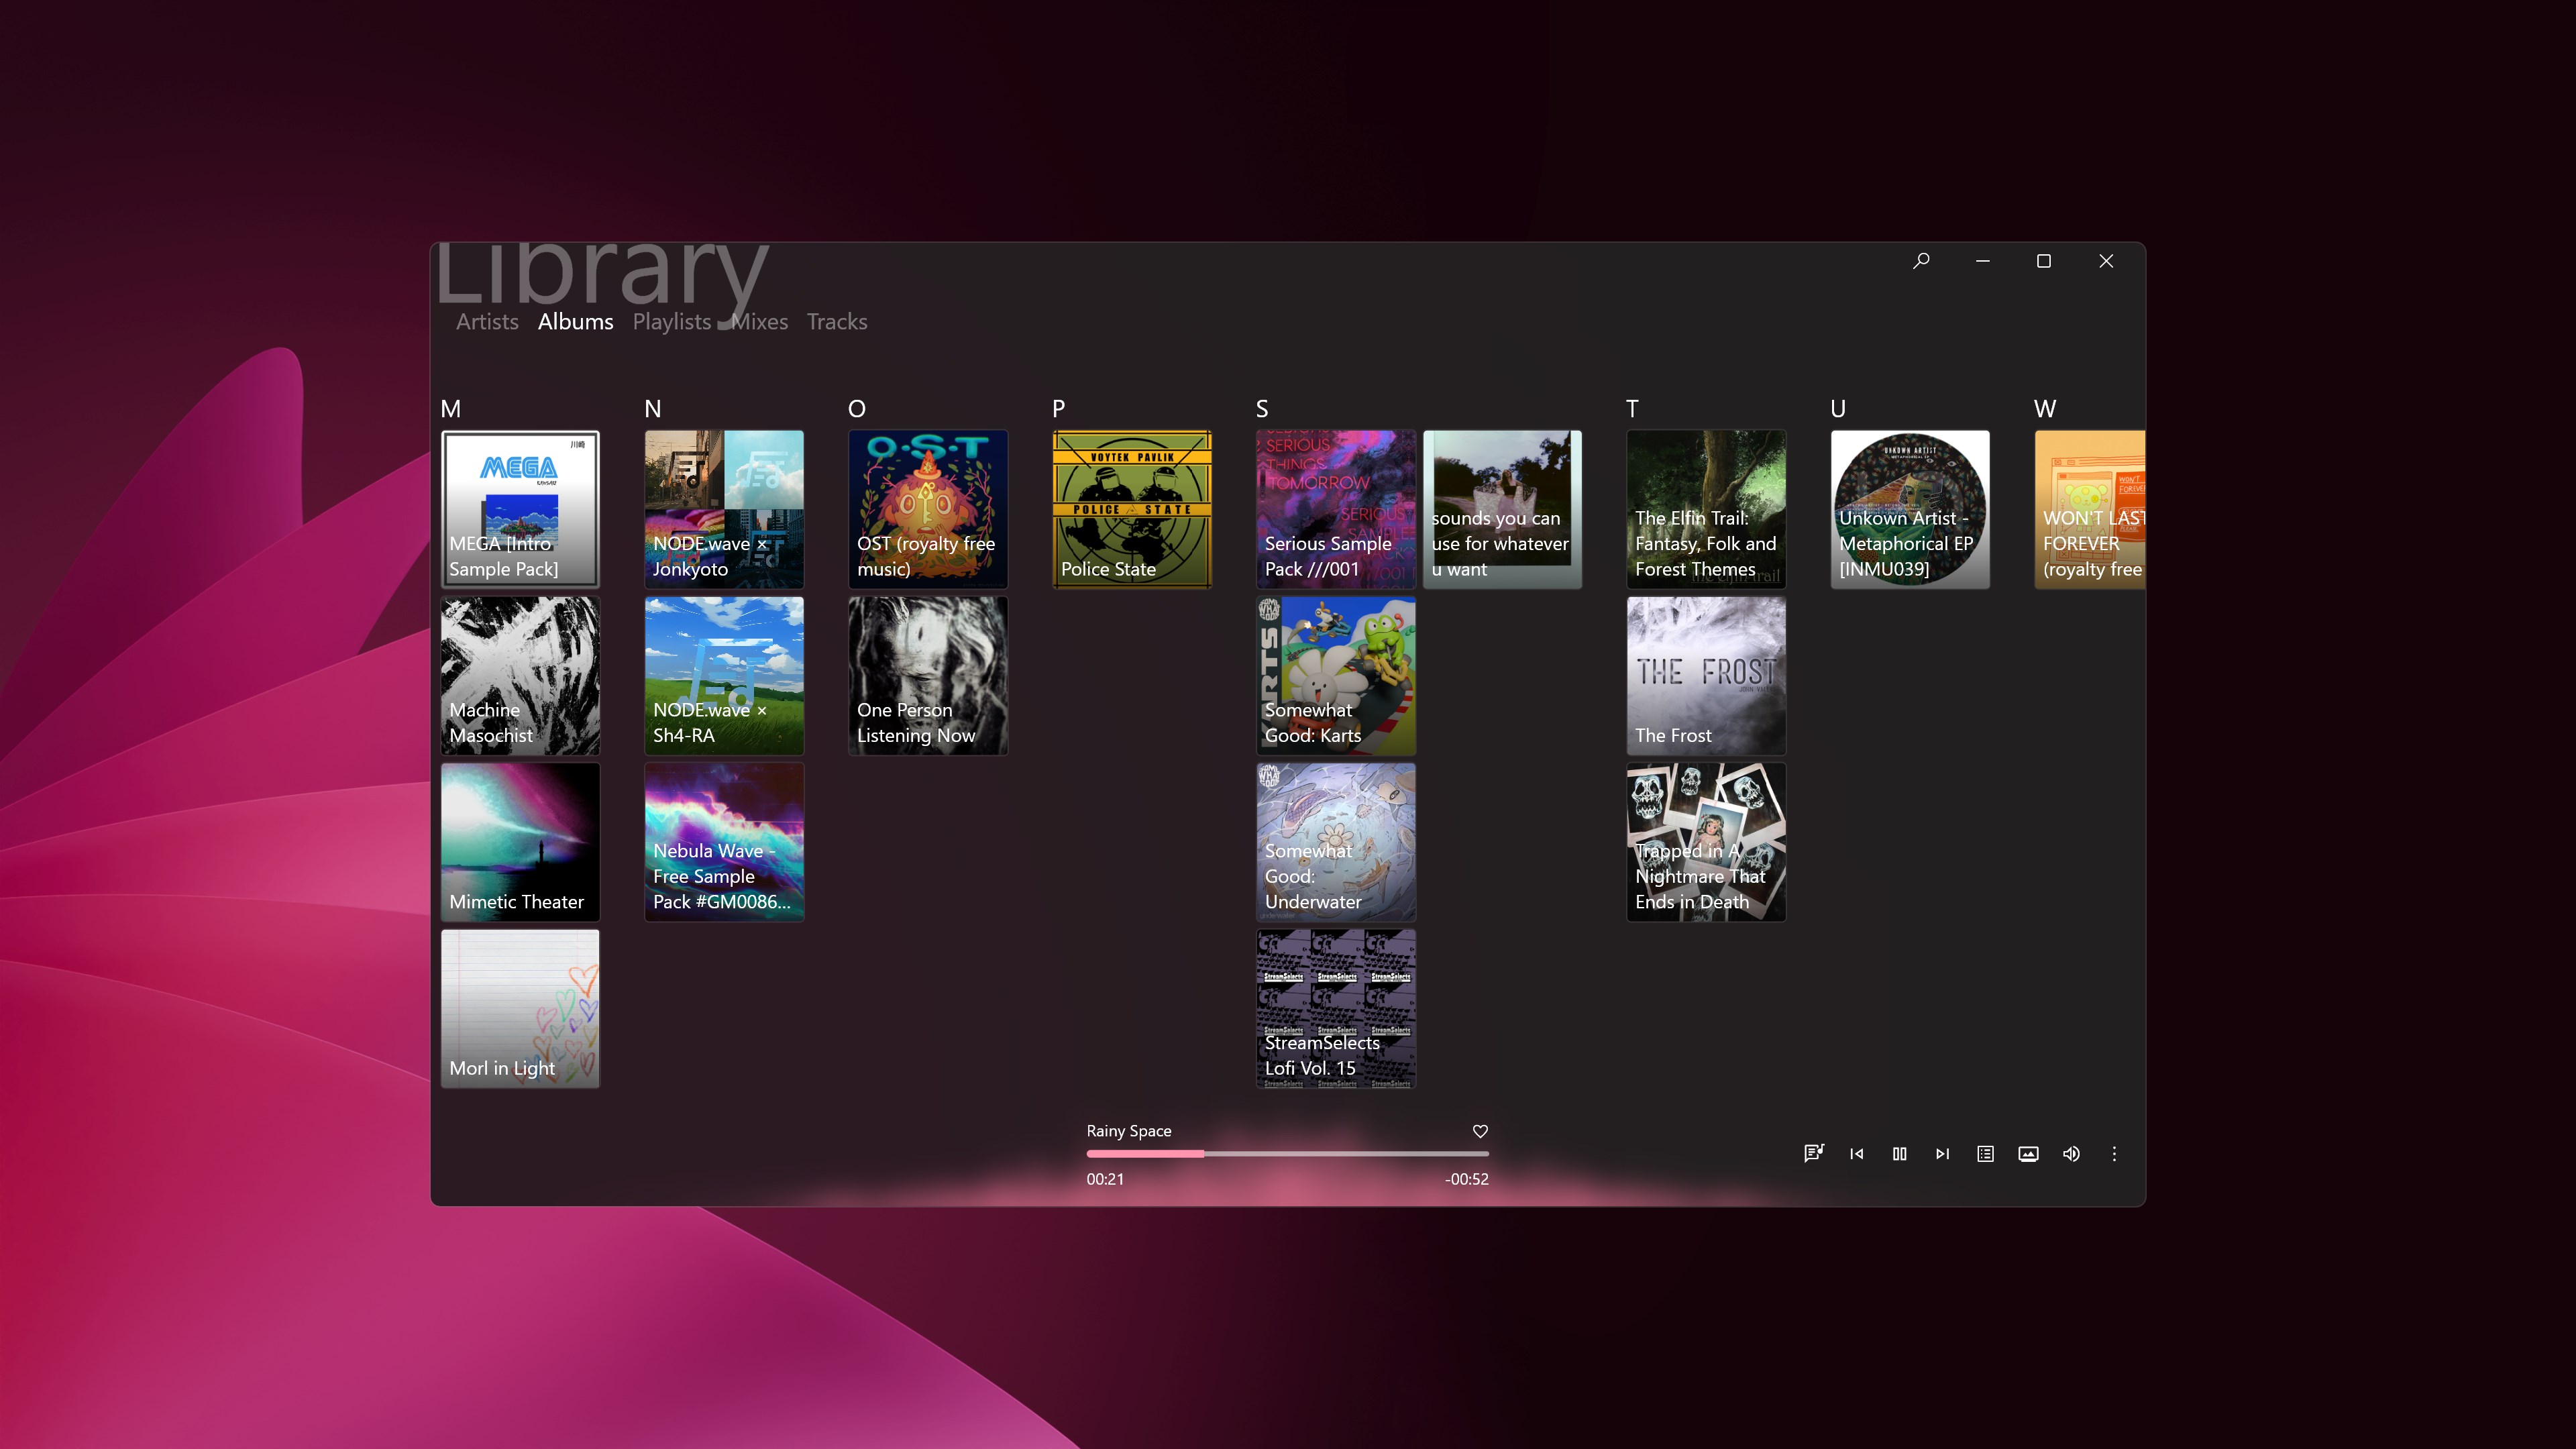Seek on the playback progress bar
The image size is (2576, 1449).
(x=1287, y=1153)
